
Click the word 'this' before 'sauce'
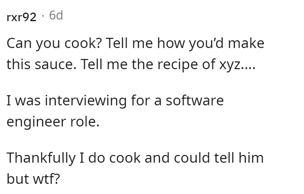click(18, 64)
